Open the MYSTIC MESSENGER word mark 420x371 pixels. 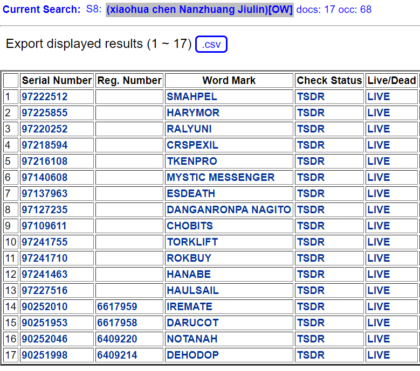(221, 177)
